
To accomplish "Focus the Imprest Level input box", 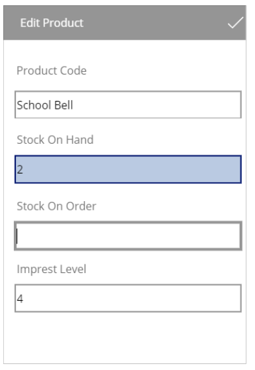I will [128, 298].
